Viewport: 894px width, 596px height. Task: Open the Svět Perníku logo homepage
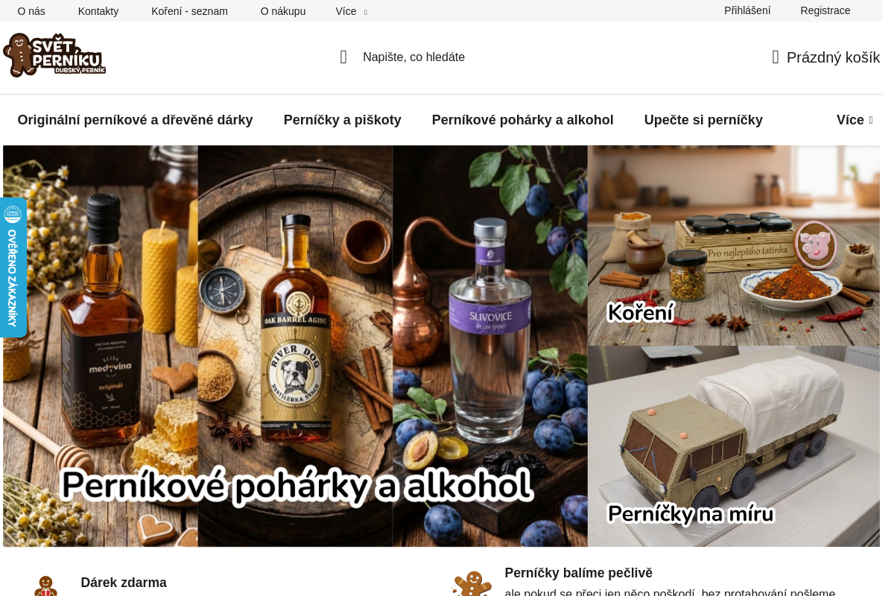pos(54,55)
